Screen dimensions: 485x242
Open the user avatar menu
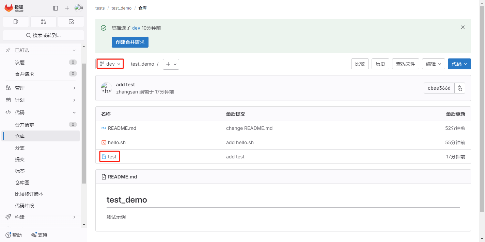tap(79, 8)
